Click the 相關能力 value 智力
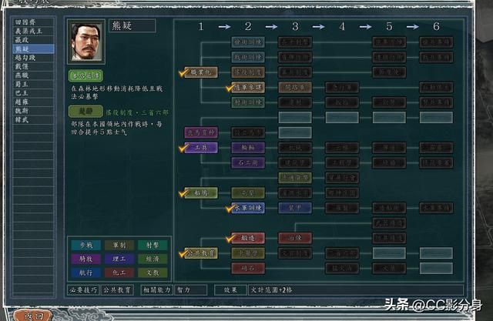 tap(191, 290)
